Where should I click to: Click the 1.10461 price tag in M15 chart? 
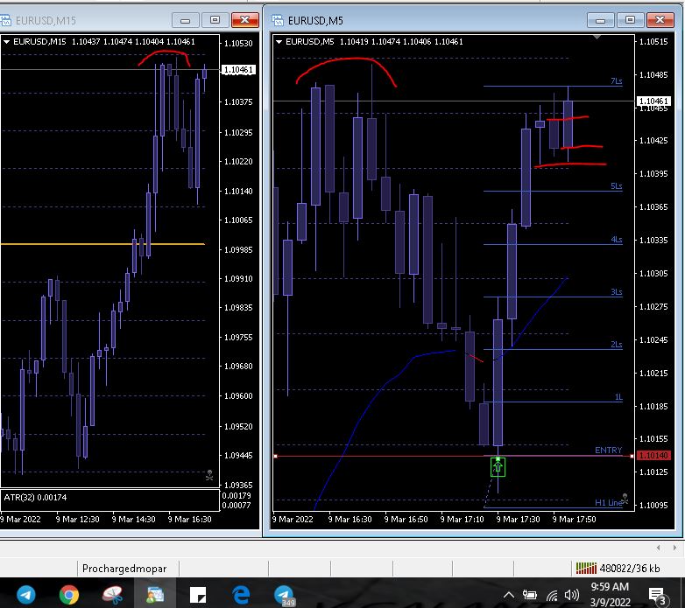pos(238,70)
